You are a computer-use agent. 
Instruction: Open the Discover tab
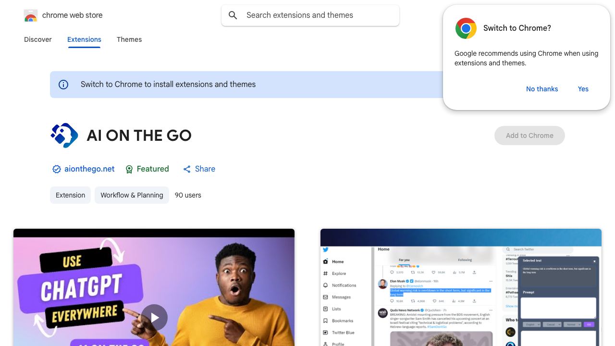38,39
